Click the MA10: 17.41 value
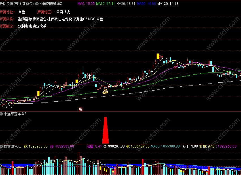The image size is (241, 175). 105,4
